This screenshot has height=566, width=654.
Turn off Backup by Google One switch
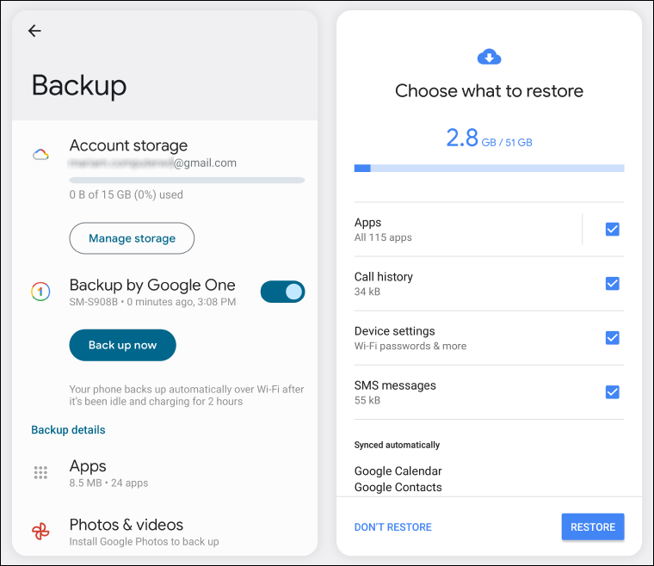(282, 292)
